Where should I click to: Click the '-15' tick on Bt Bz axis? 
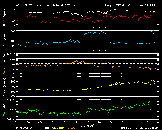click(13, 27)
